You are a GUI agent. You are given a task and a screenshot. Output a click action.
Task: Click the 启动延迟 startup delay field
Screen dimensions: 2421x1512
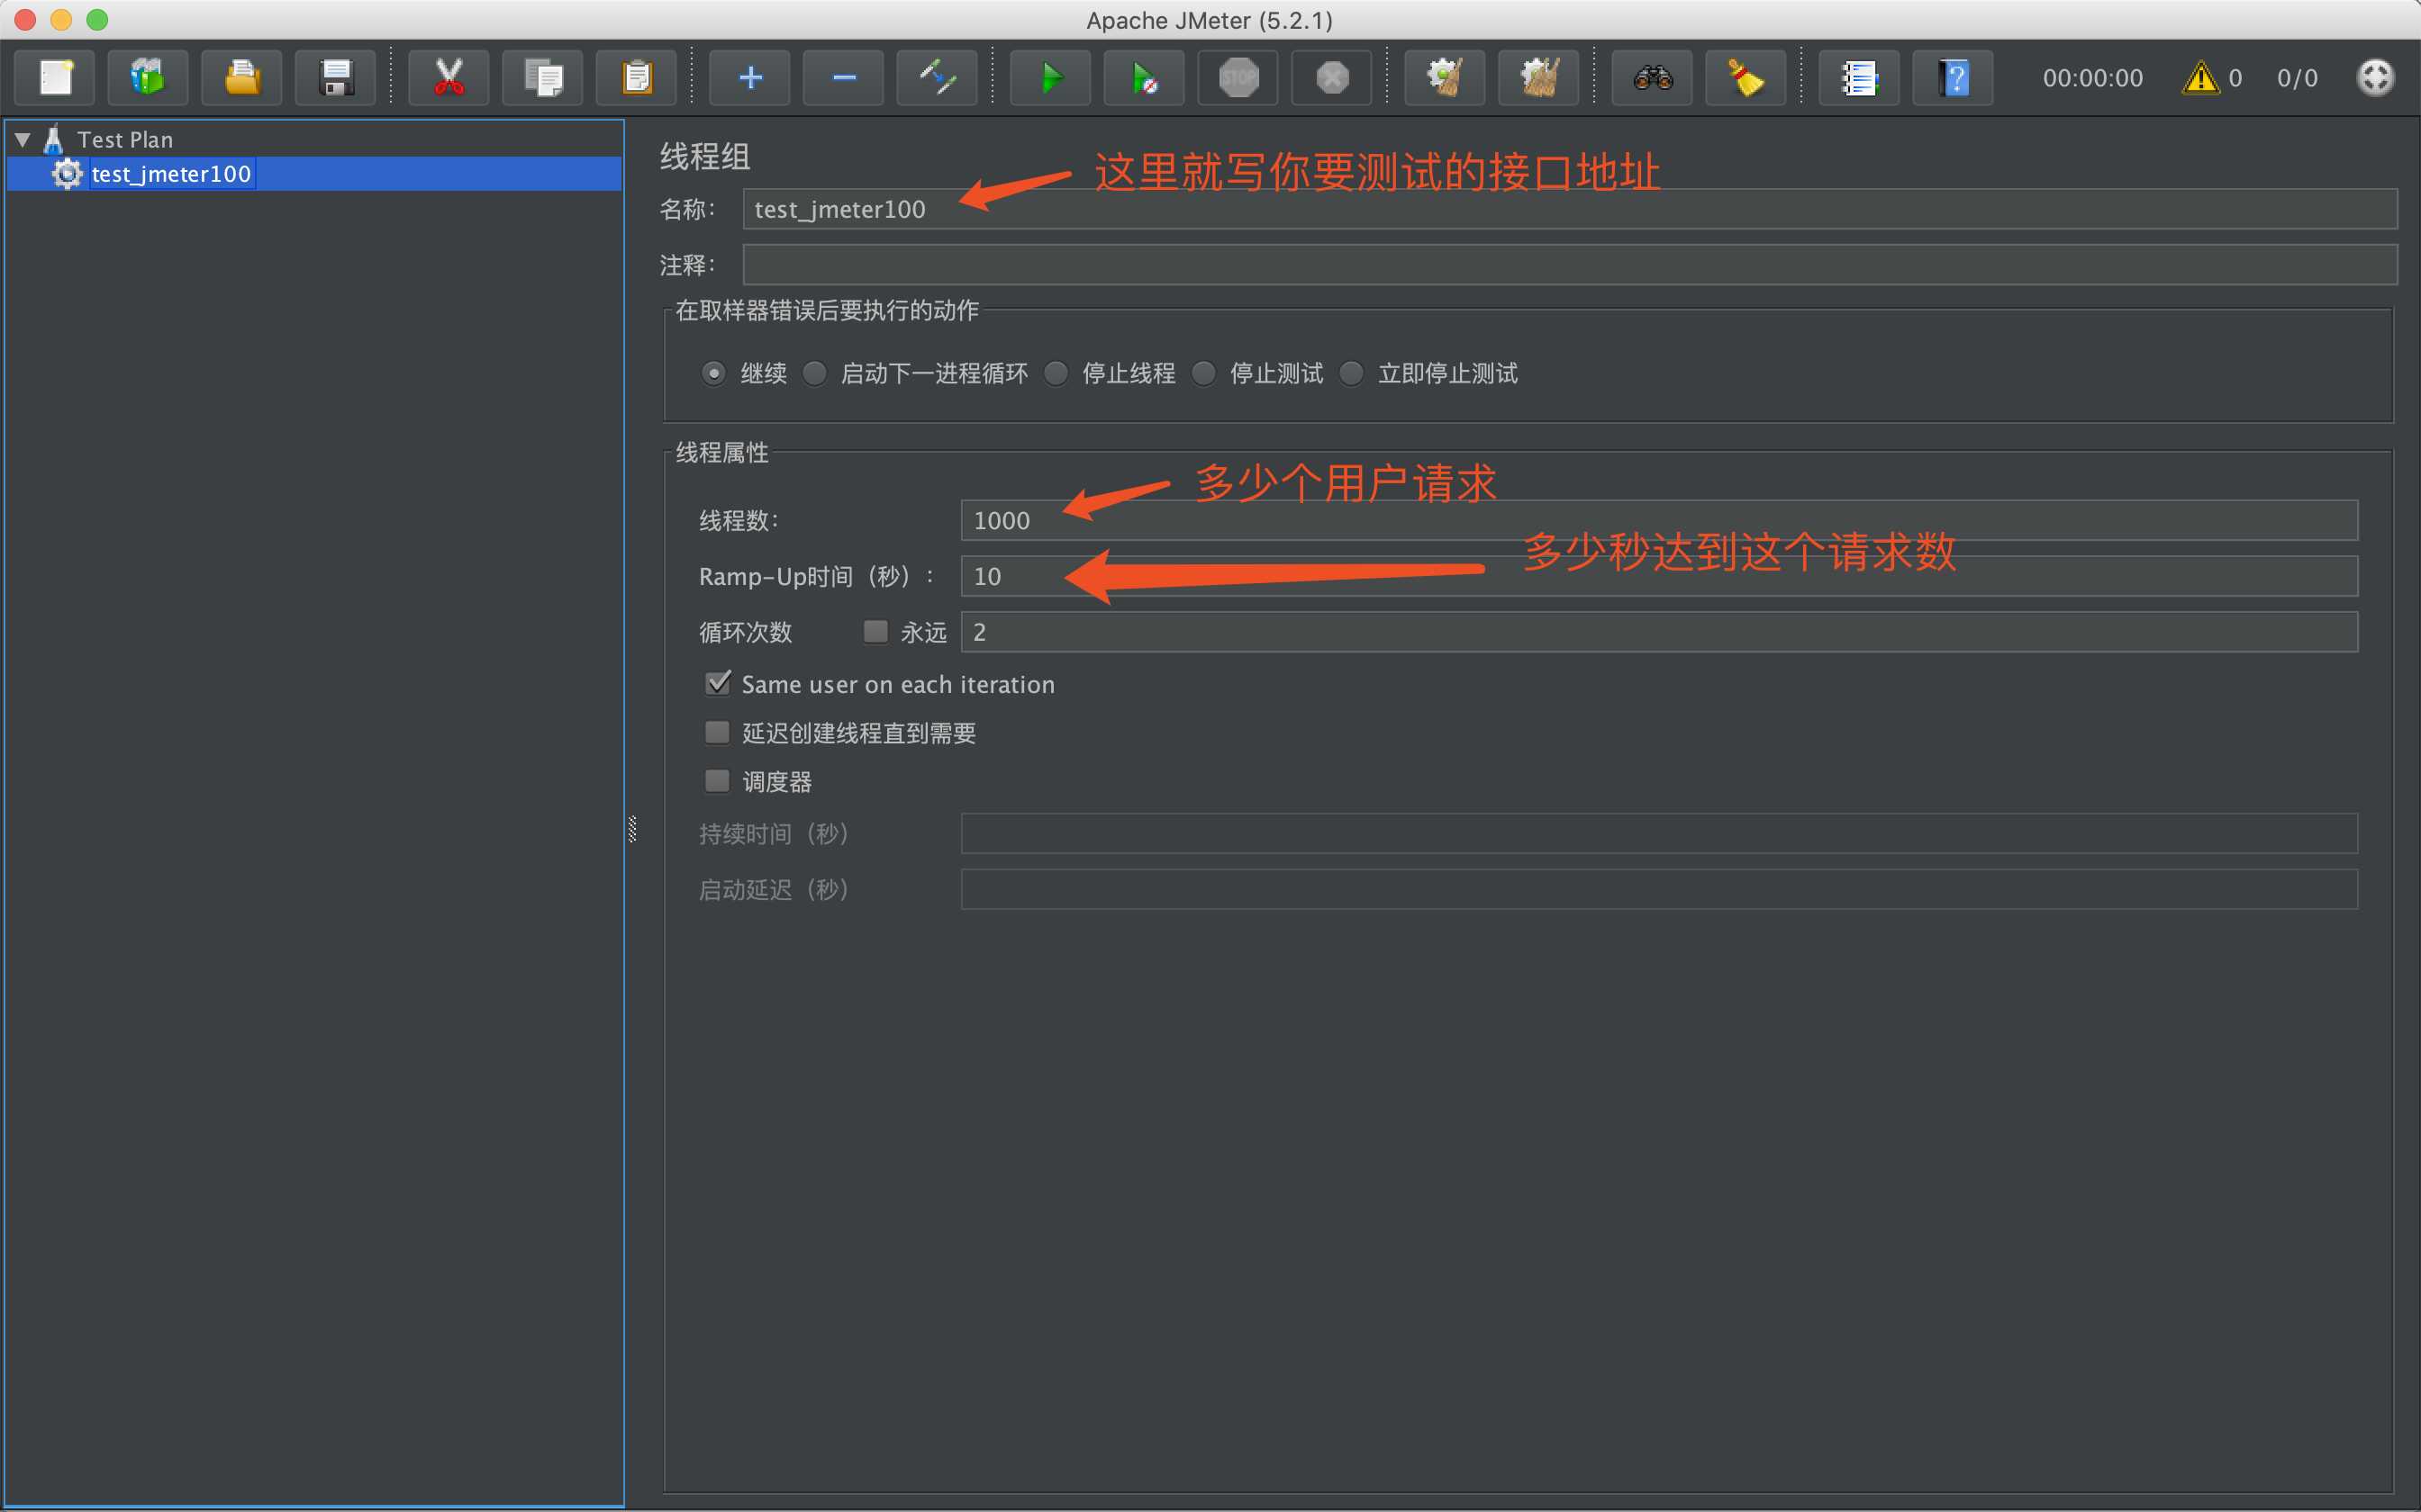[x=1659, y=889]
